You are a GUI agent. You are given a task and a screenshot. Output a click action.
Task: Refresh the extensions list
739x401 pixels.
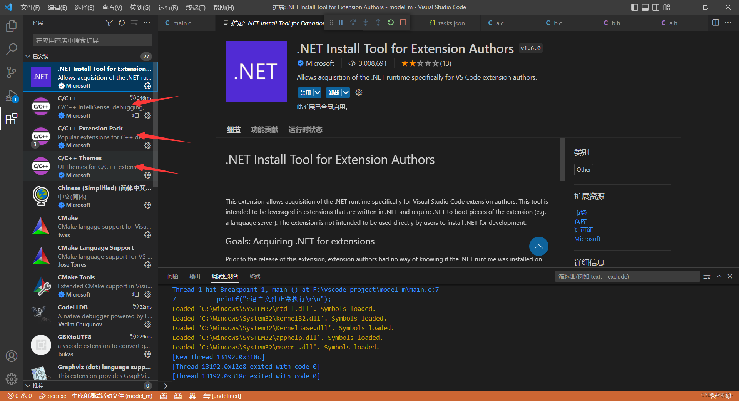pos(122,23)
